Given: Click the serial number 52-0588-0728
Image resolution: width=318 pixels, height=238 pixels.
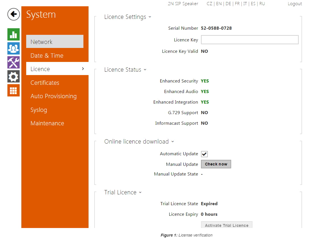Looking at the screenshot, I should (x=216, y=28).
